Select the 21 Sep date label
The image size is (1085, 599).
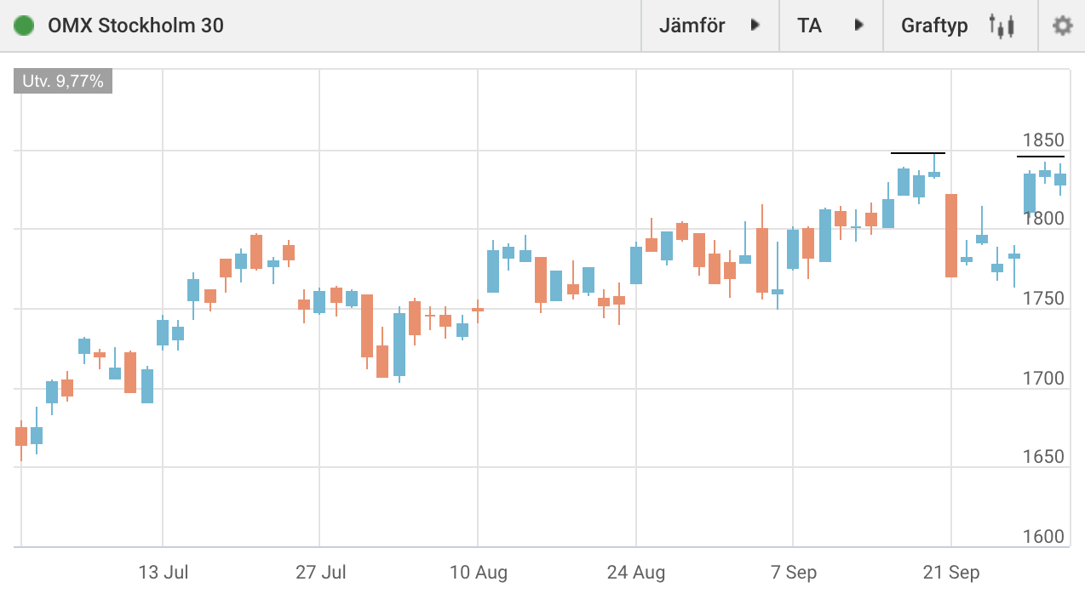(951, 573)
